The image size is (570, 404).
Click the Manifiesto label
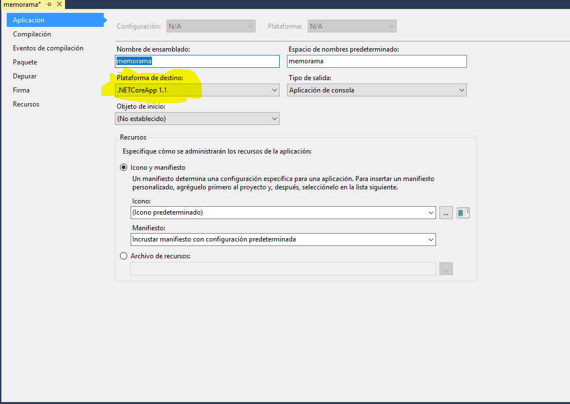(x=149, y=228)
